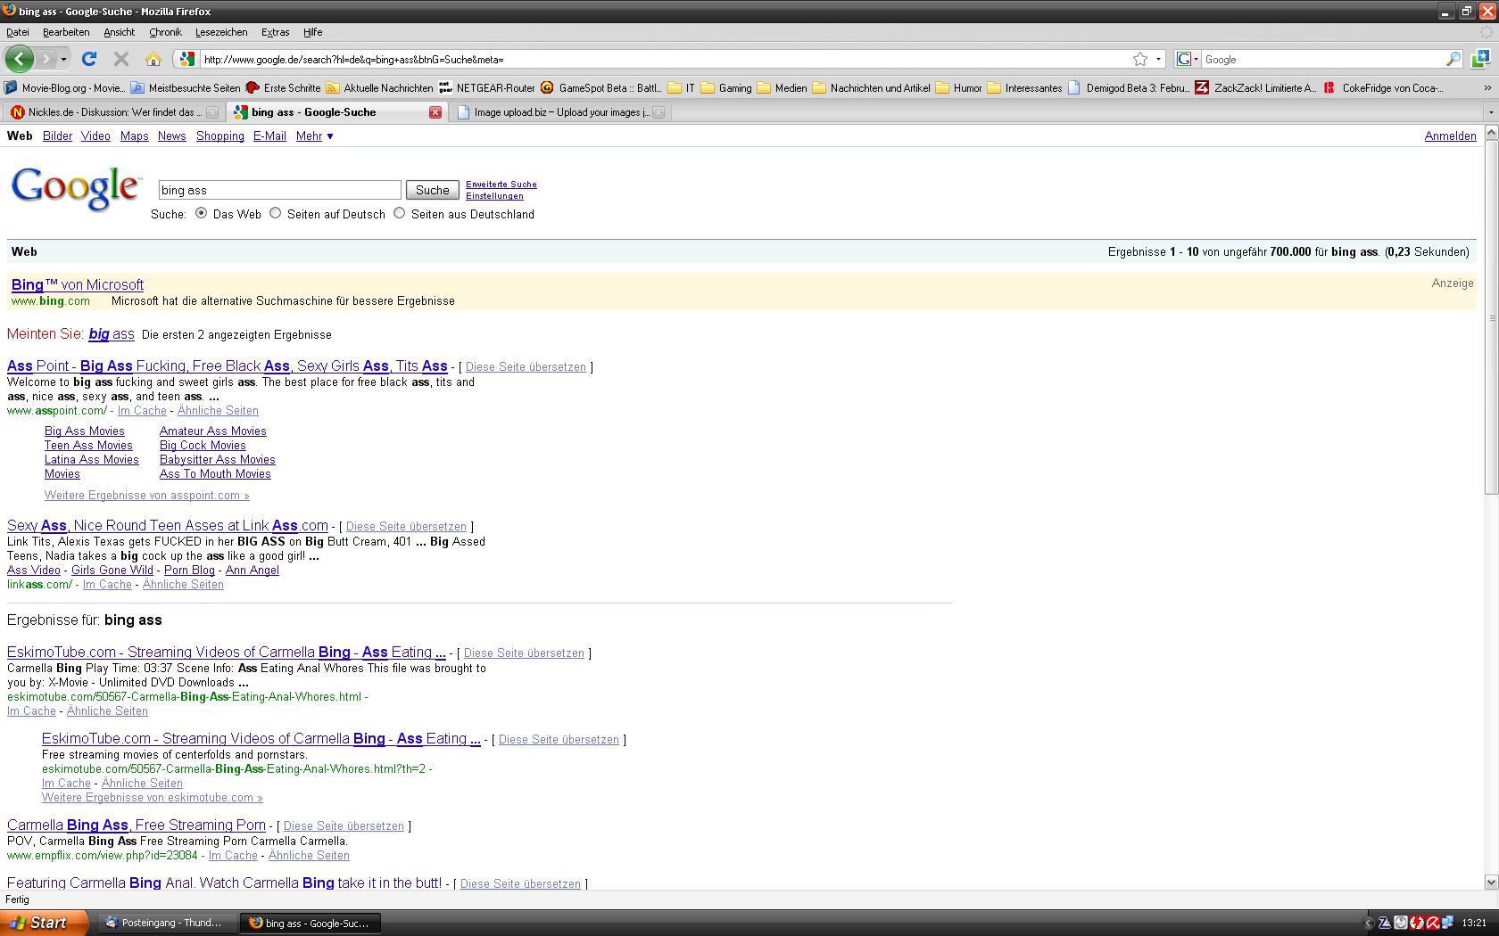1499x936 pixels.
Task: Open the NETGEAR-Router bookmark
Action: tap(487, 87)
